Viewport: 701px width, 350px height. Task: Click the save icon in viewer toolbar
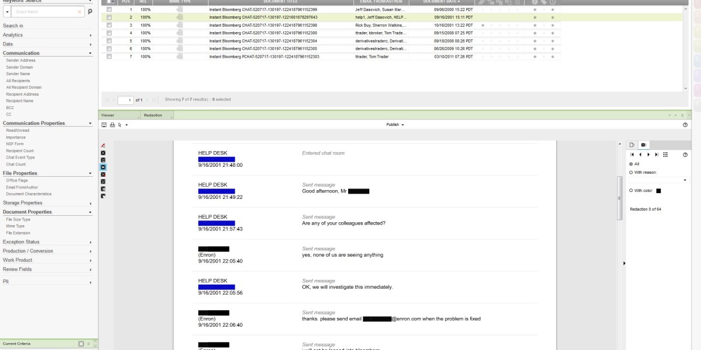[x=104, y=125]
